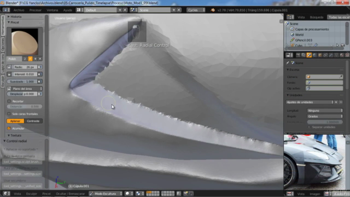Add a new scene next to Scene field
Screen dimensions: 350x197
click(x=174, y=10)
